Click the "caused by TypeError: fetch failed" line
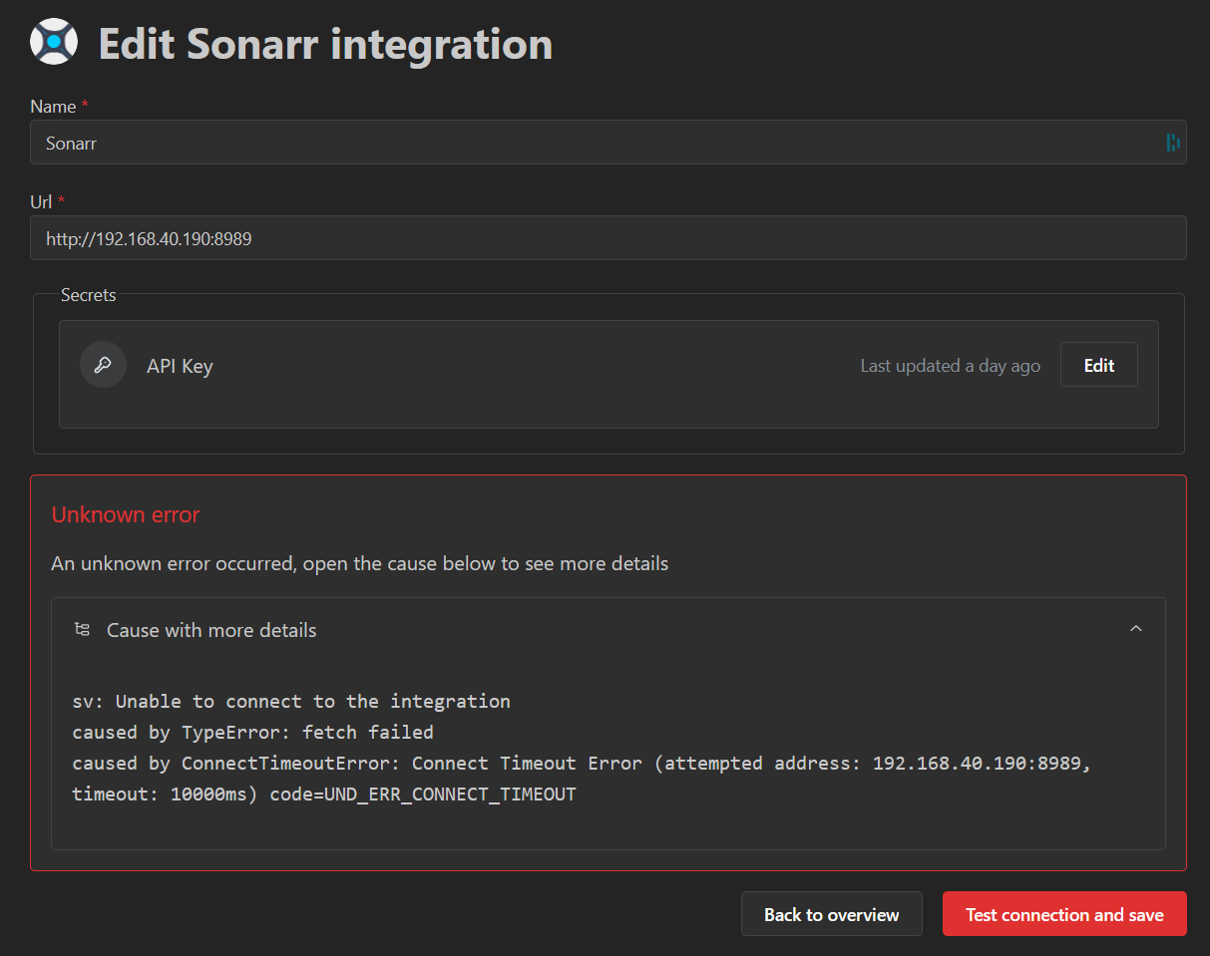This screenshot has width=1210, height=956. (253, 733)
